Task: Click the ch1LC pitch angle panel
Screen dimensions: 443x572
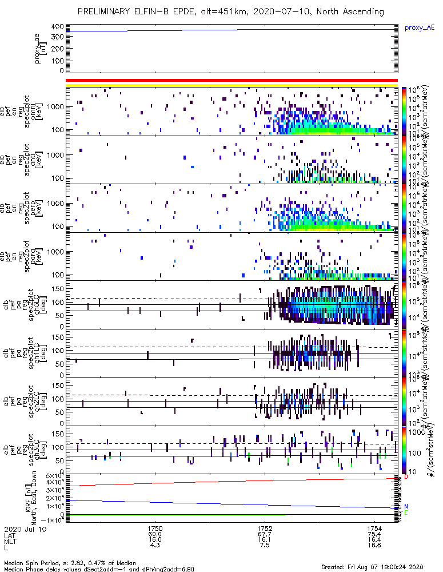Action: pyautogui.click(x=232, y=353)
